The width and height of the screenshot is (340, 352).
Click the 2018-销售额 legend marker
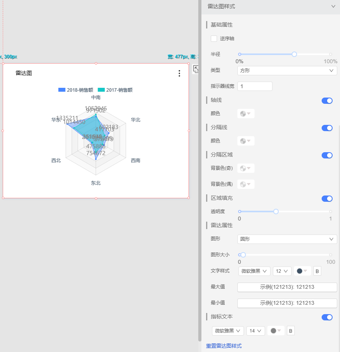click(x=62, y=90)
